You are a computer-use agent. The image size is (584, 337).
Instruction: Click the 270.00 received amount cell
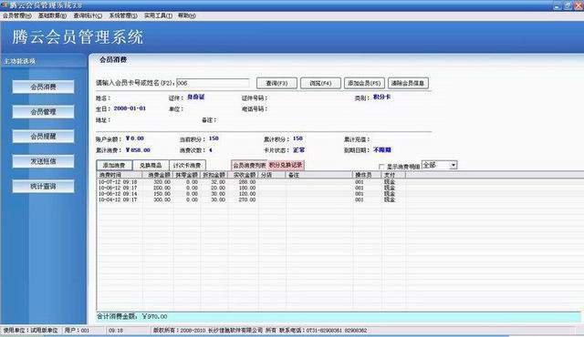[x=247, y=199]
